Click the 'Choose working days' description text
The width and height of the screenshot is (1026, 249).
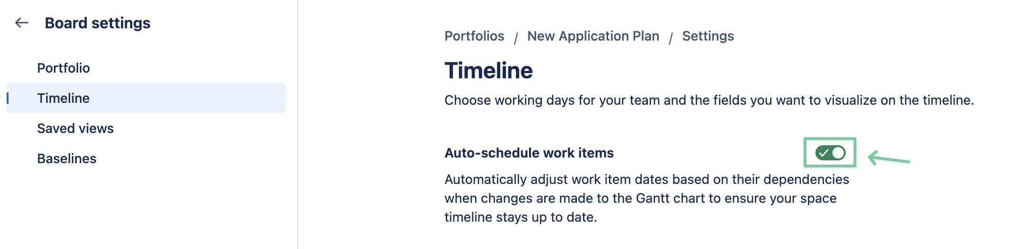(709, 100)
